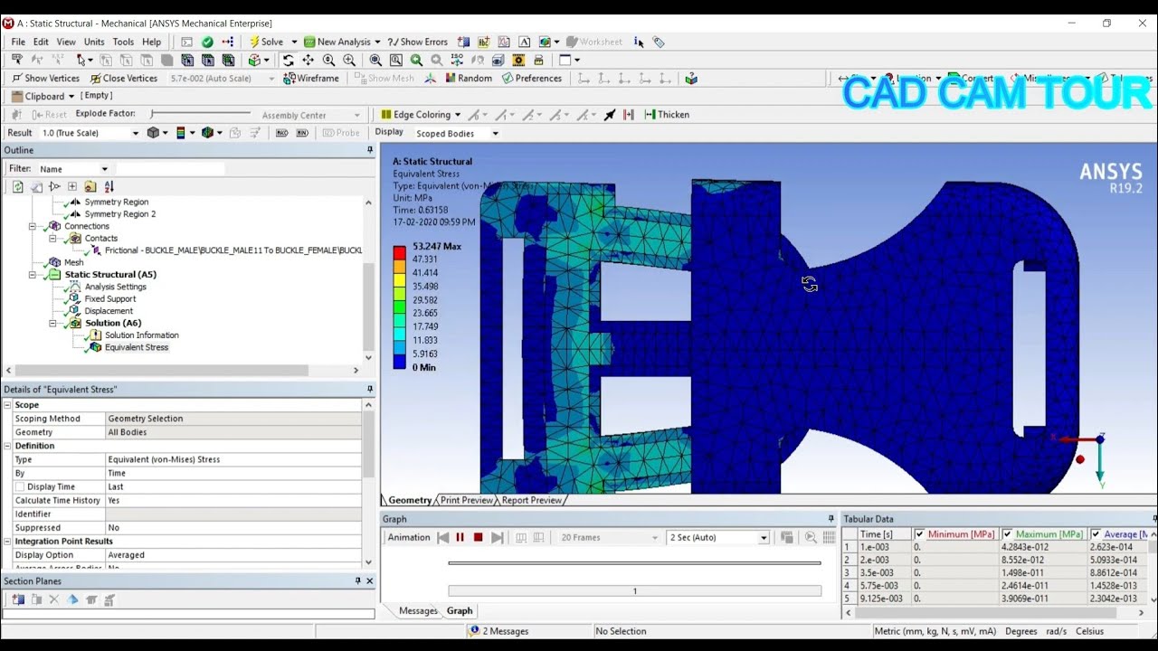Uncheck the Maximum [MPa] column checkbox
The height and width of the screenshot is (651, 1158).
(x=1007, y=534)
